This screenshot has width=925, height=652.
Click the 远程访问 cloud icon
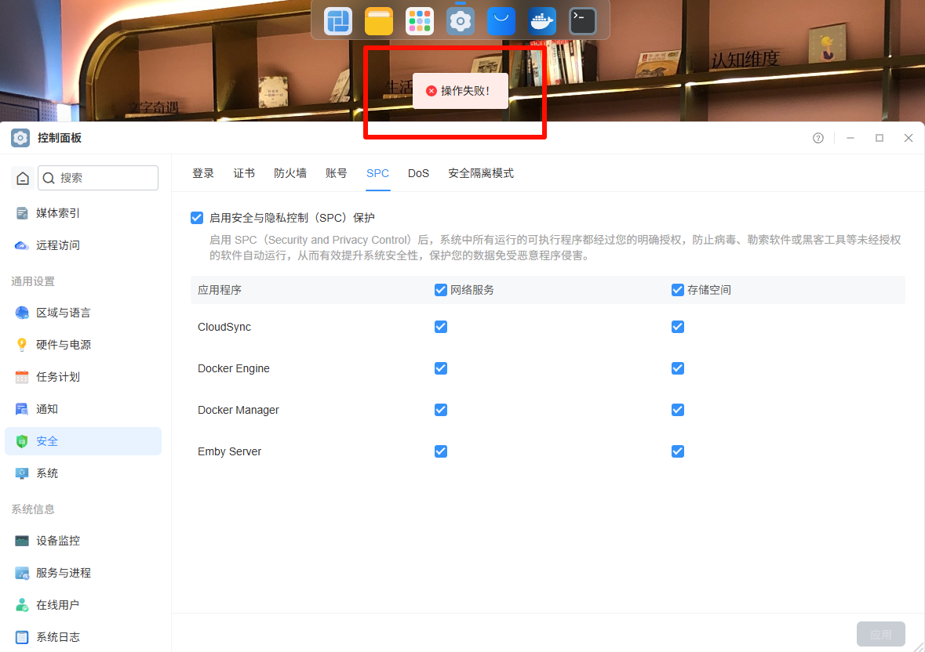pyautogui.click(x=22, y=245)
